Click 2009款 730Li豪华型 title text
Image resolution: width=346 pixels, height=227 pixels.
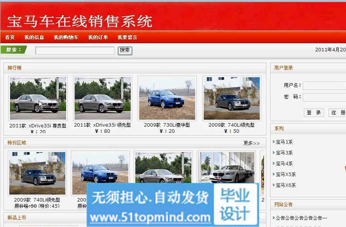(x=167, y=125)
